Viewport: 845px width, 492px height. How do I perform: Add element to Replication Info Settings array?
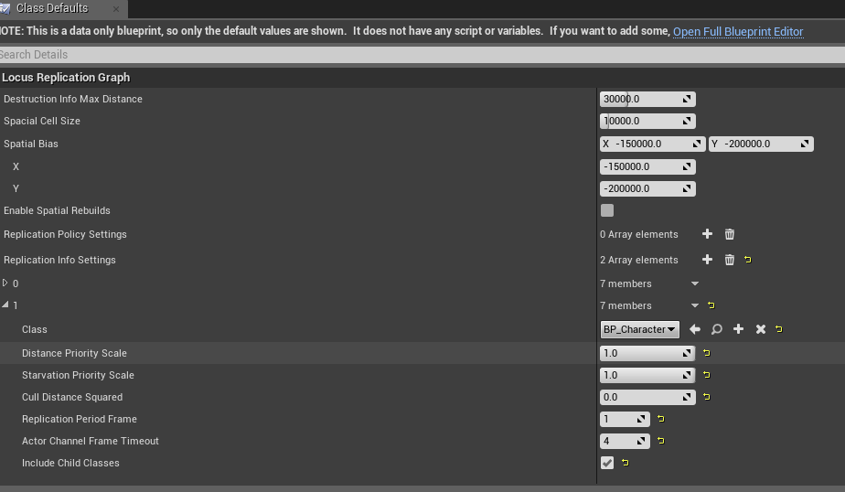(x=707, y=260)
